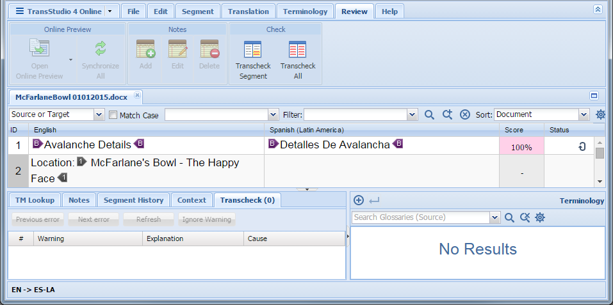Click the add term plus icon
This screenshot has width=613, height=305.
pos(359,200)
